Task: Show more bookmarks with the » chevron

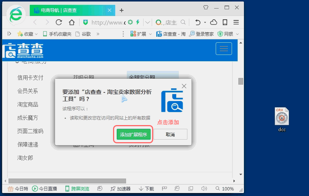Action: tap(98, 34)
